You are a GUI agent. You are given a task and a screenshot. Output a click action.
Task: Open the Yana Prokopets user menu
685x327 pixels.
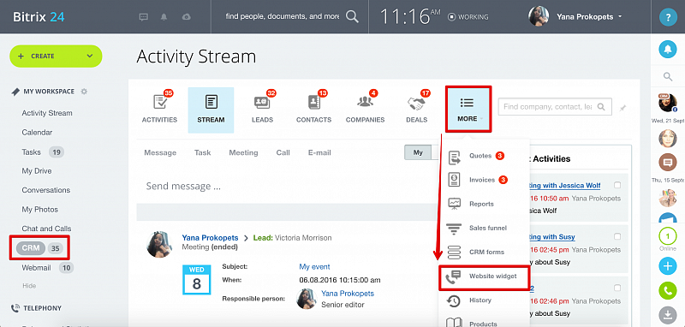[x=575, y=17]
